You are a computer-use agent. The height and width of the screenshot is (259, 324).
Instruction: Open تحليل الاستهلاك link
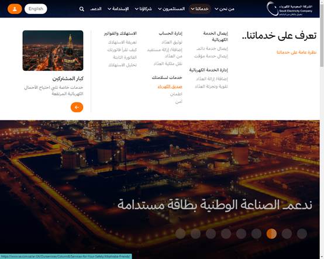(122, 65)
